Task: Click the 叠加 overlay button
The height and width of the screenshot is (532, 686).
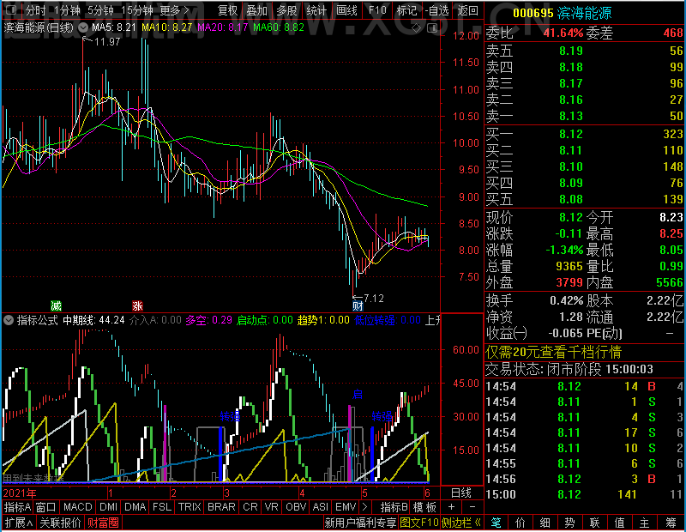Action: (256, 10)
